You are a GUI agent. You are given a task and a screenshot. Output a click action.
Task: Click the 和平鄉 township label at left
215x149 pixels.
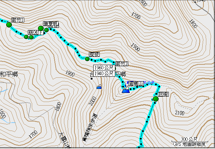9,74
